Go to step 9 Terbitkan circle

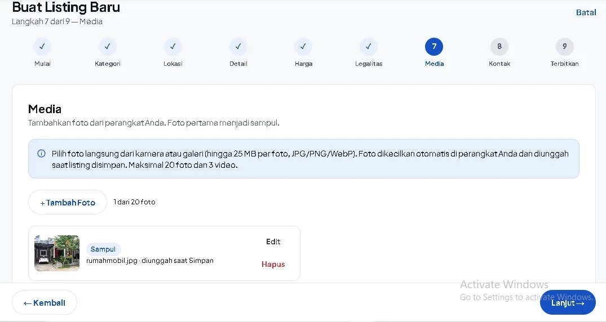565,47
